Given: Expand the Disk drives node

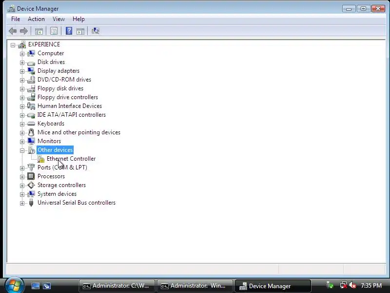Looking at the screenshot, I should pyautogui.click(x=22, y=63).
